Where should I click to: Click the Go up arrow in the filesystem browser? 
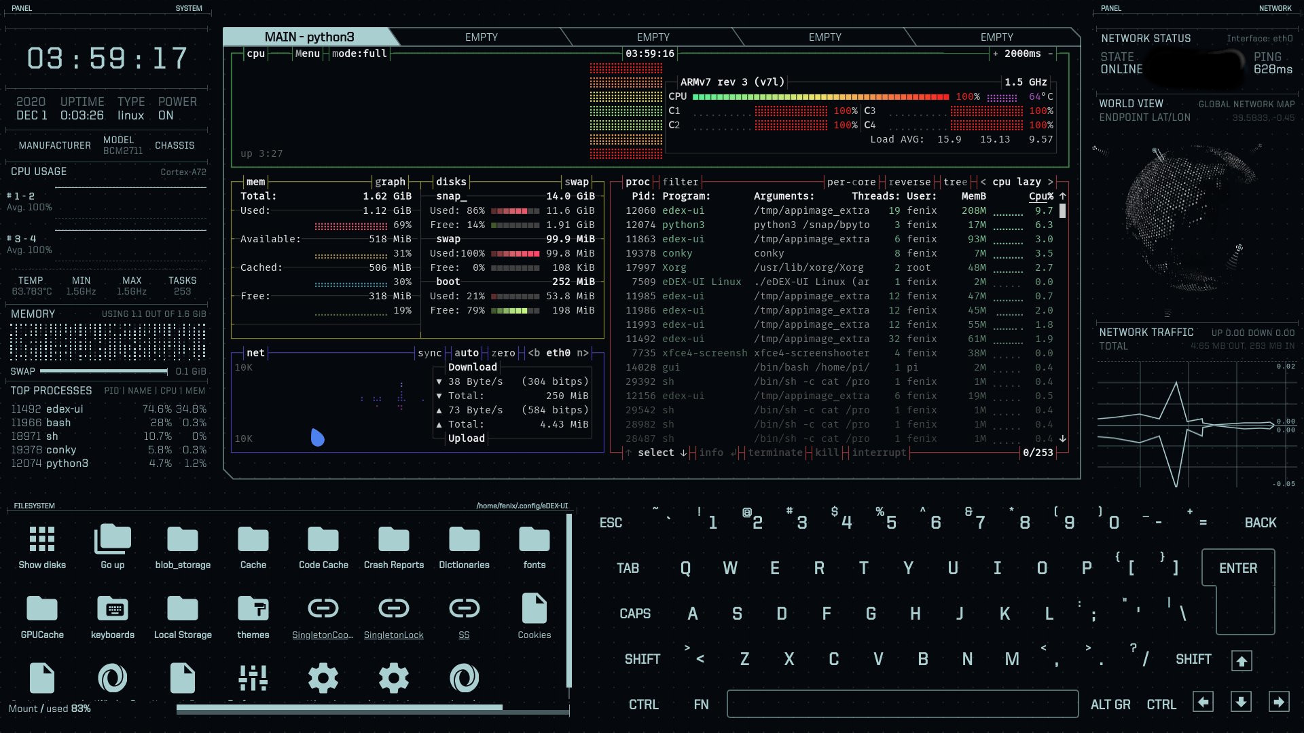pyautogui.click(x=113, y=538)
